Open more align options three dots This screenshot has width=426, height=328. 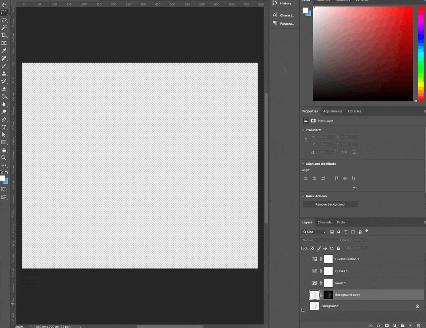coord(355,187)
